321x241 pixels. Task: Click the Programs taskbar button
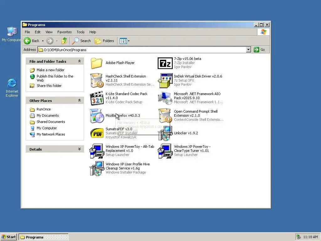(x=44, y=237)
